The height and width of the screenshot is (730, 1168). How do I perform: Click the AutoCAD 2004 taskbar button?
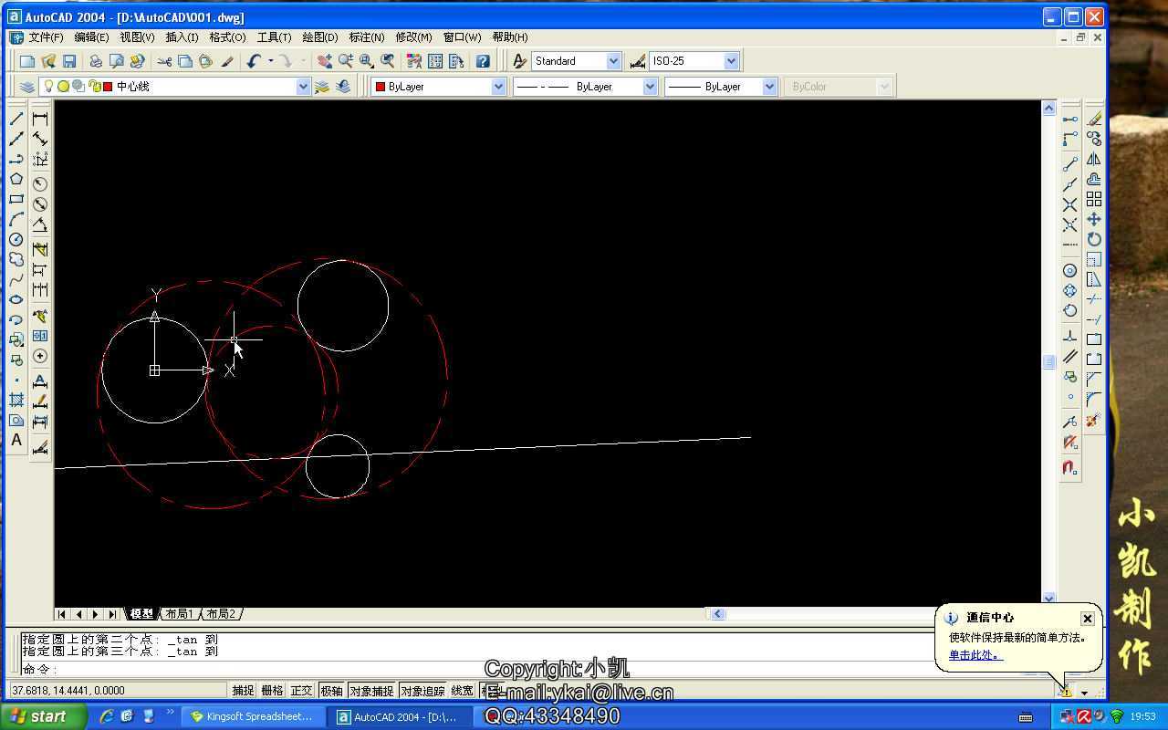(400, 717)
